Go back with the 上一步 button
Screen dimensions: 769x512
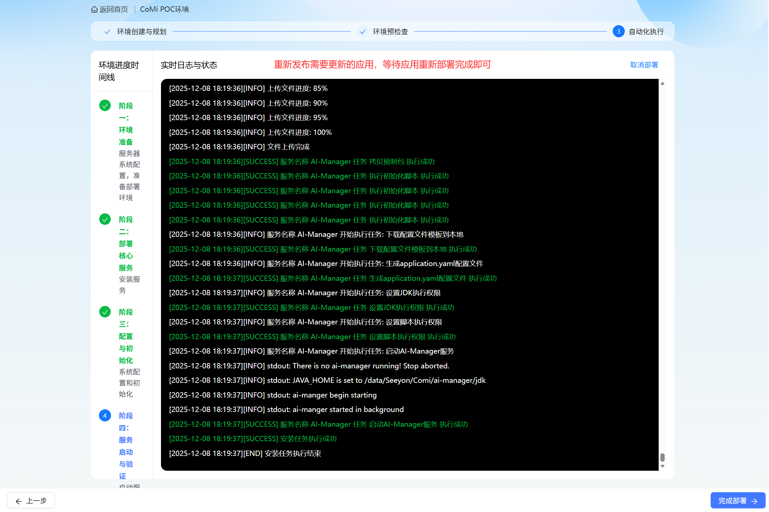[31, 501]
